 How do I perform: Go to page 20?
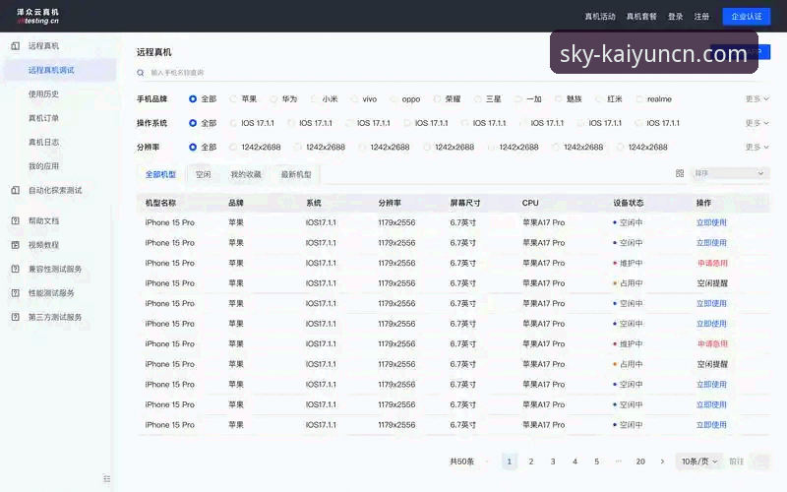click(x=640, y=461)
